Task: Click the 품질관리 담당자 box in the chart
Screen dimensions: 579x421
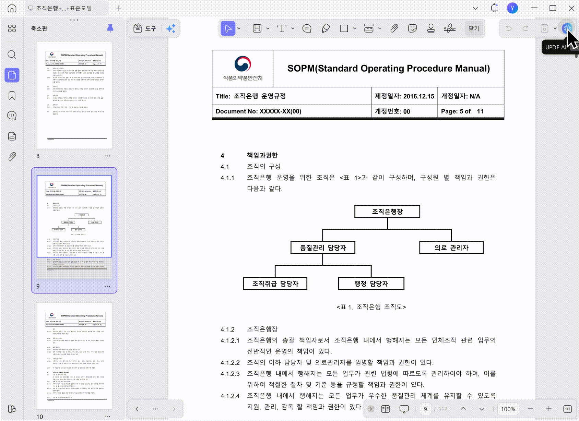Action: tap(323, 248)
